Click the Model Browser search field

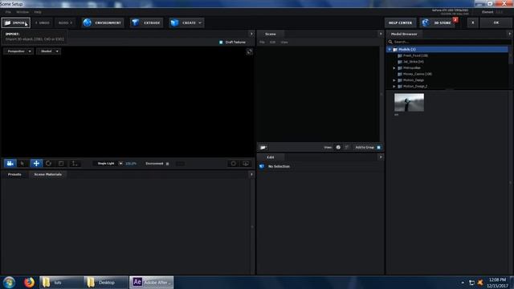tap(448, 42)
